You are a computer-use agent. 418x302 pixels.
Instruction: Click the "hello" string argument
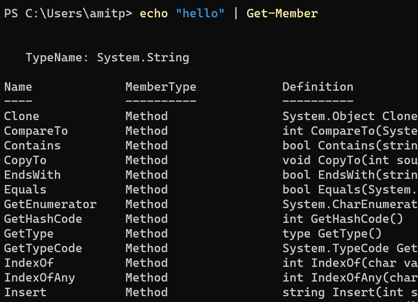pos(200,13)
